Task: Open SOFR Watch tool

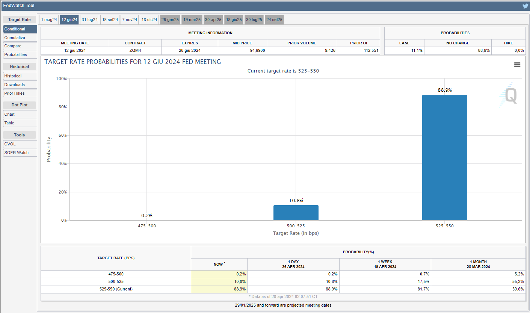Action: coord(20,153)
